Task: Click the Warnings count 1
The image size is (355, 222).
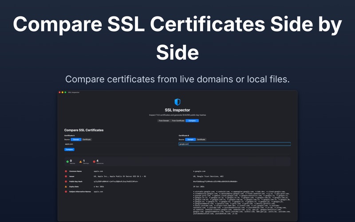Action: click(x=84, y=161)
